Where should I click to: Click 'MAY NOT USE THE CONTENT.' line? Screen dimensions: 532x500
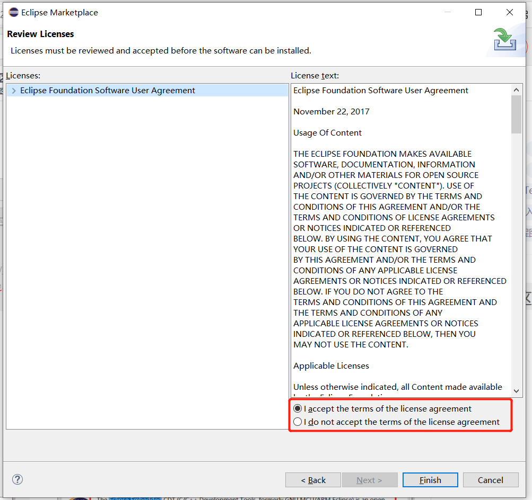pos(351,344)
